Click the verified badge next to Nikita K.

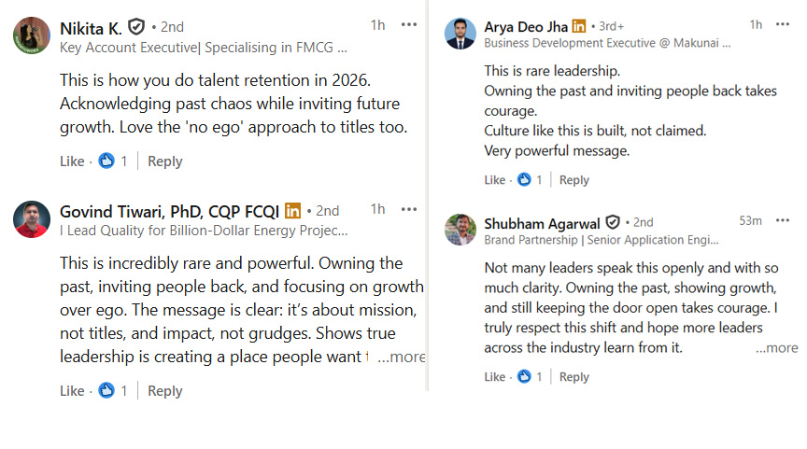point(136,27)
